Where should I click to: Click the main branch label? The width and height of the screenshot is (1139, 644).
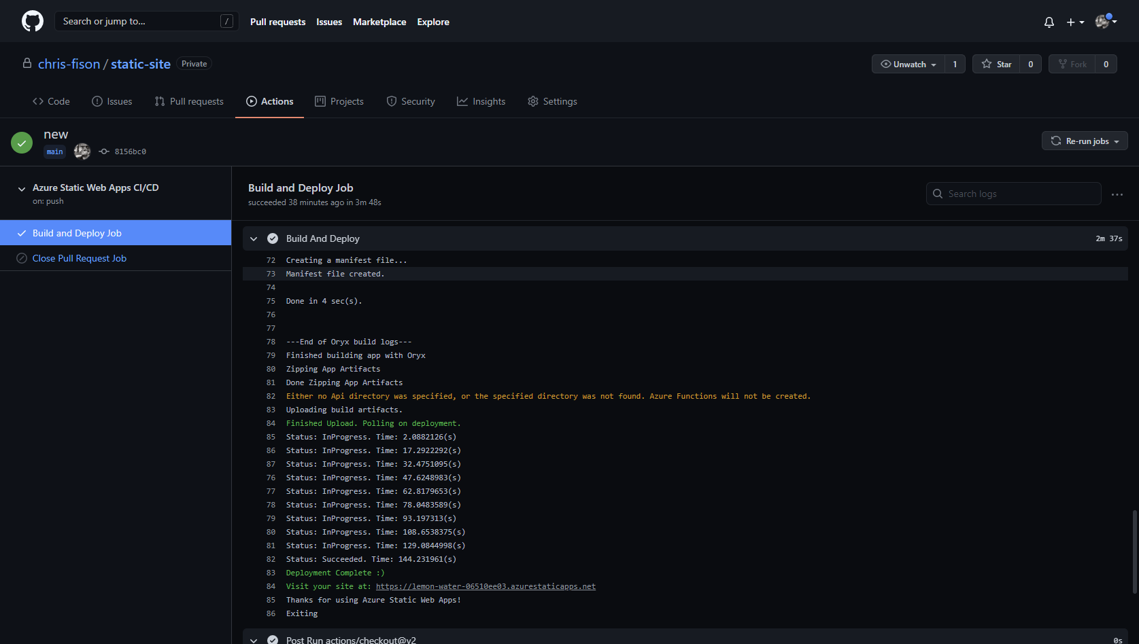tap(55, 151)
